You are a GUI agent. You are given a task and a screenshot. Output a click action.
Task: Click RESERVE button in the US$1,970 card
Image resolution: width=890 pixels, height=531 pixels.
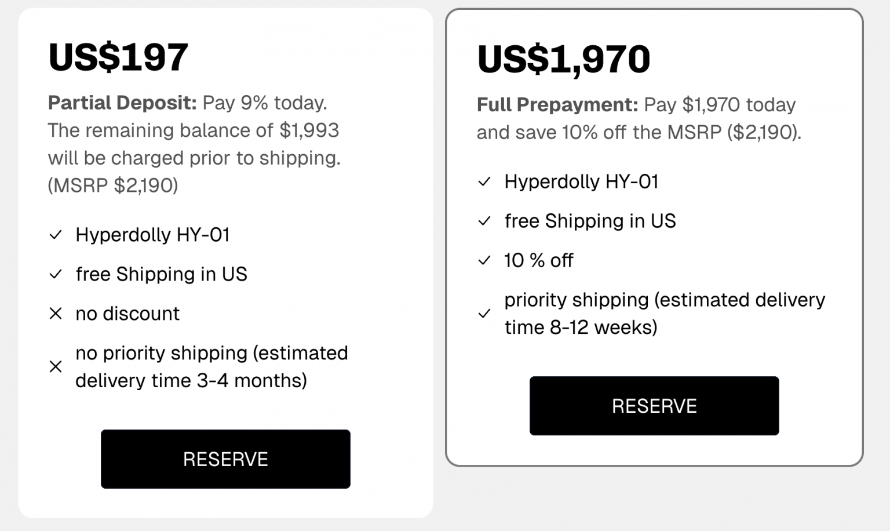(x=654, y=406)
